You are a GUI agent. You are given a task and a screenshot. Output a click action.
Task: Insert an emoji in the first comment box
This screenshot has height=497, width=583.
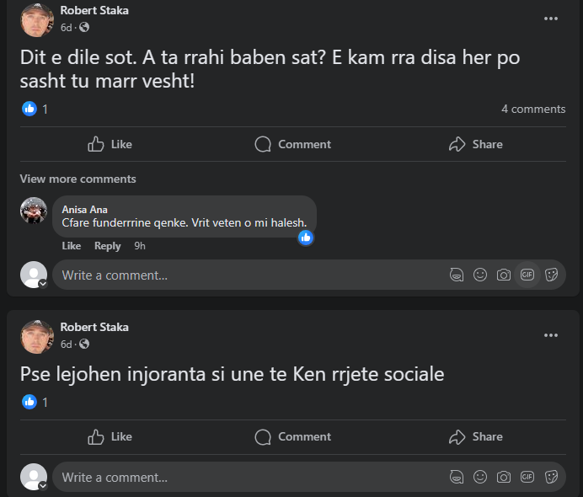point(480,275)
